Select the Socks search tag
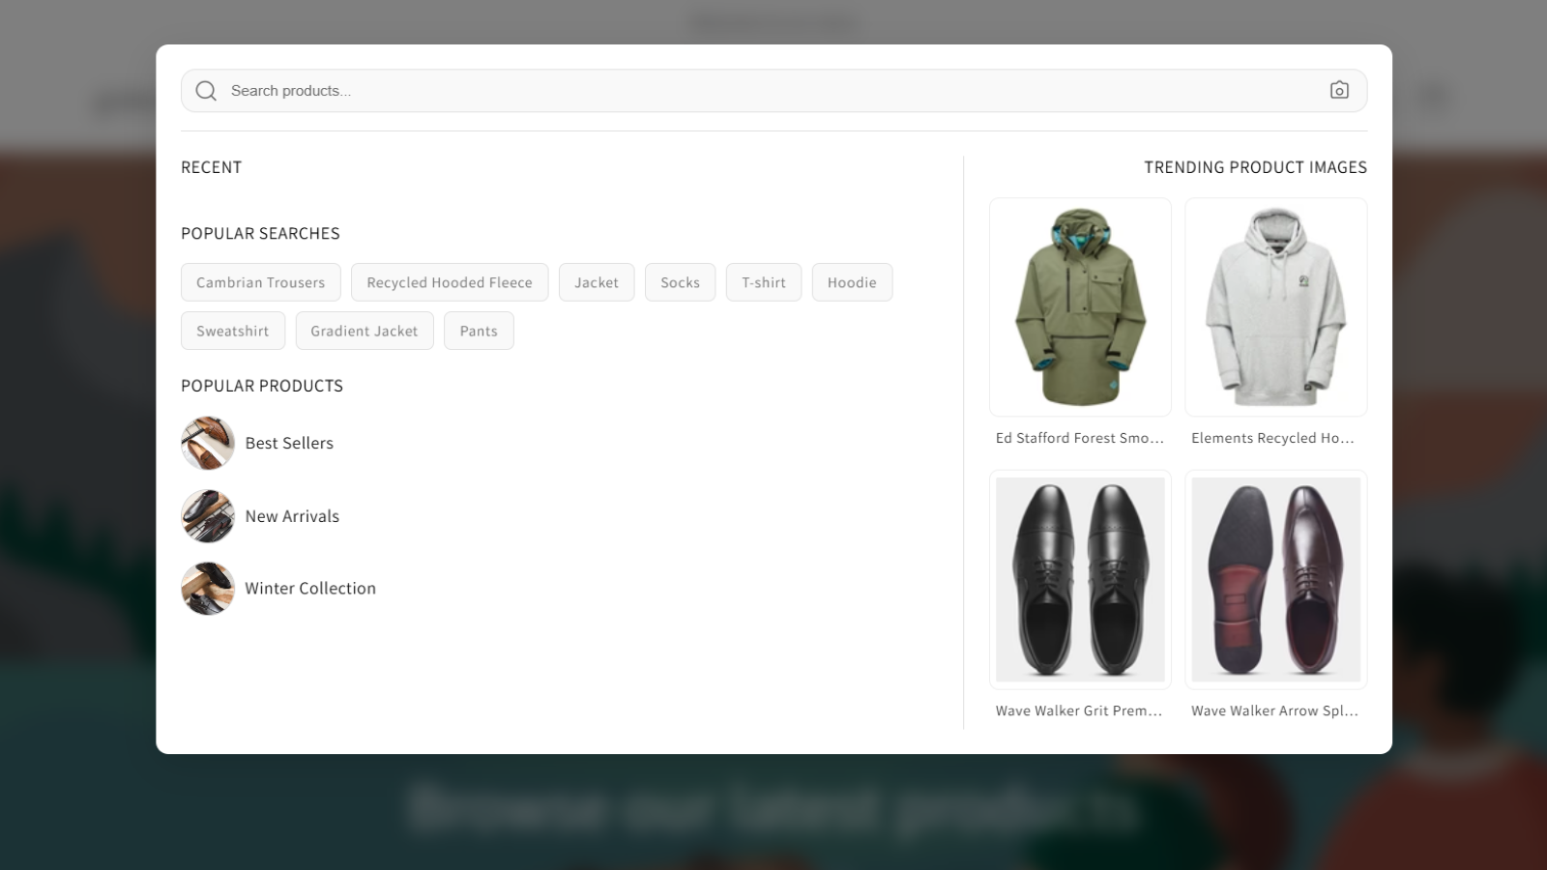The image size is (1547, 870). coord(680,282)
